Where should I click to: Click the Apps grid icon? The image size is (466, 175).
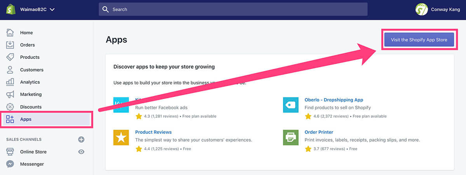[x=10, y=119]
